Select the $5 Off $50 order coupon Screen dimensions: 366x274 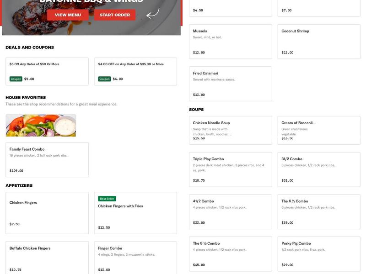pos(47,71)
